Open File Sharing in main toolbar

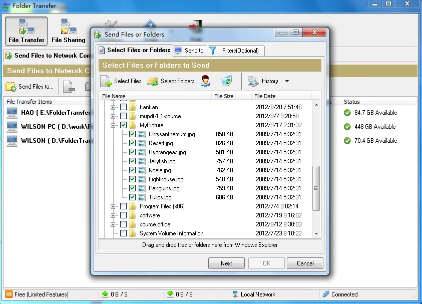click(69, 31)
